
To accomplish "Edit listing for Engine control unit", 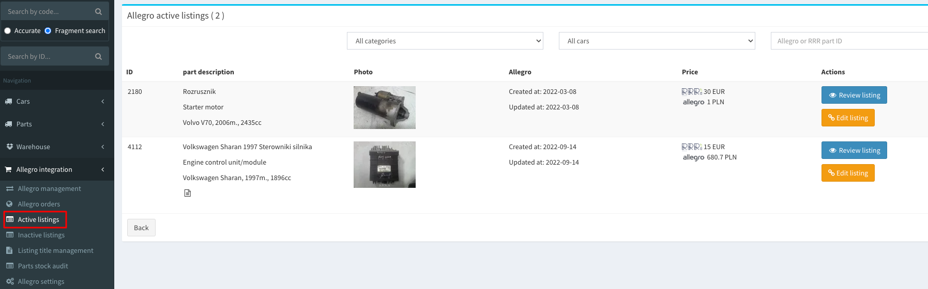I will pyautogui.click(x=847, y=173).
